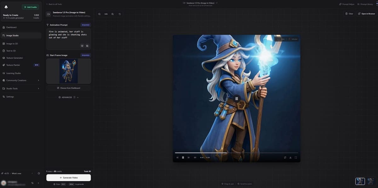The width and height of the screenshot is (378, 188).
Task: Zoom out the canvas
Action: pyautogui.click(x=100, y=14)
